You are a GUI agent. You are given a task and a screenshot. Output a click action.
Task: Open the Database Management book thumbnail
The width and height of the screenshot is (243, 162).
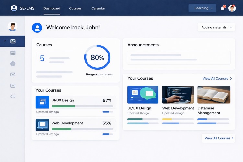(x=214, y=95)
